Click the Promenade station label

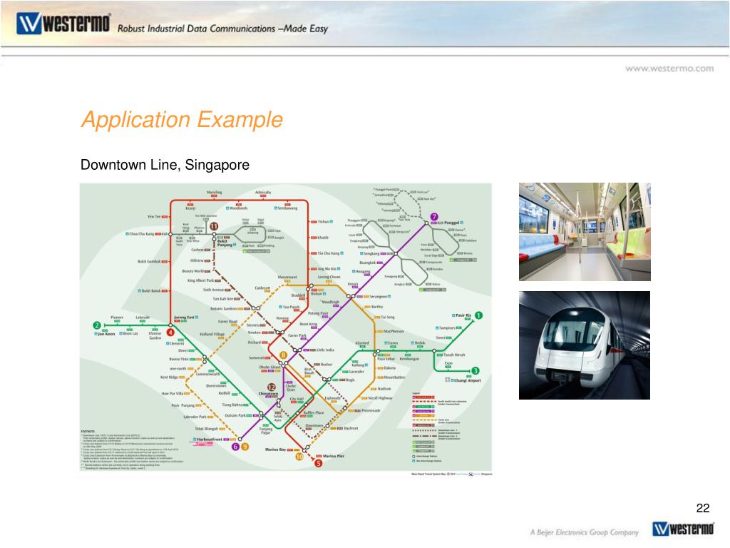371,410
